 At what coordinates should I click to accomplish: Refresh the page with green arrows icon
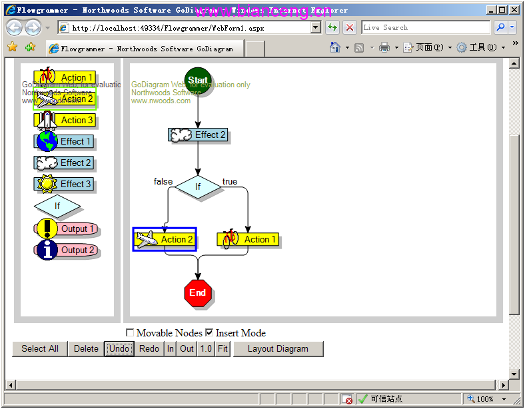click(332, 27)
